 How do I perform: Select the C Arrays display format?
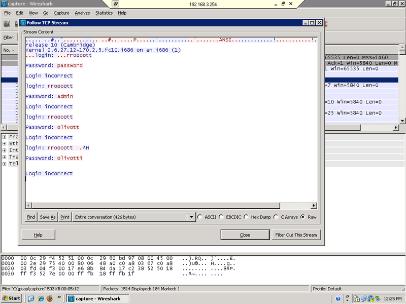[x=276, y=217]
